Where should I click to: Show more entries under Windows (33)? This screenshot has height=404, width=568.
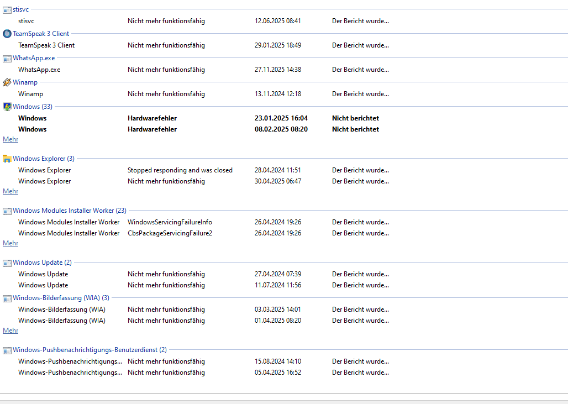[x=10, y=139]
